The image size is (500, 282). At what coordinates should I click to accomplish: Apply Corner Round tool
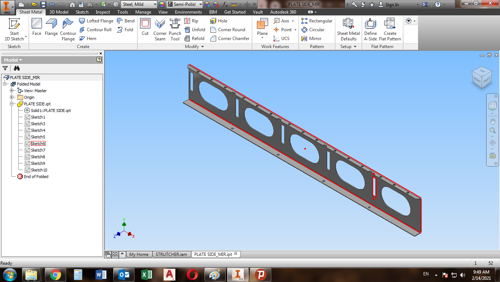click(228, 30)
